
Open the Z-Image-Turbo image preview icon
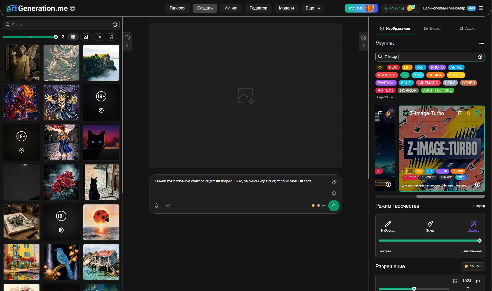(x=460, y=113)
